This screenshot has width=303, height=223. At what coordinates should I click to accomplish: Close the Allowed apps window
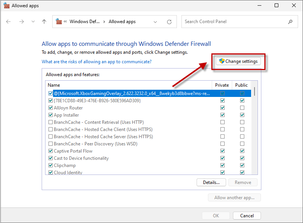coord(294,5)
